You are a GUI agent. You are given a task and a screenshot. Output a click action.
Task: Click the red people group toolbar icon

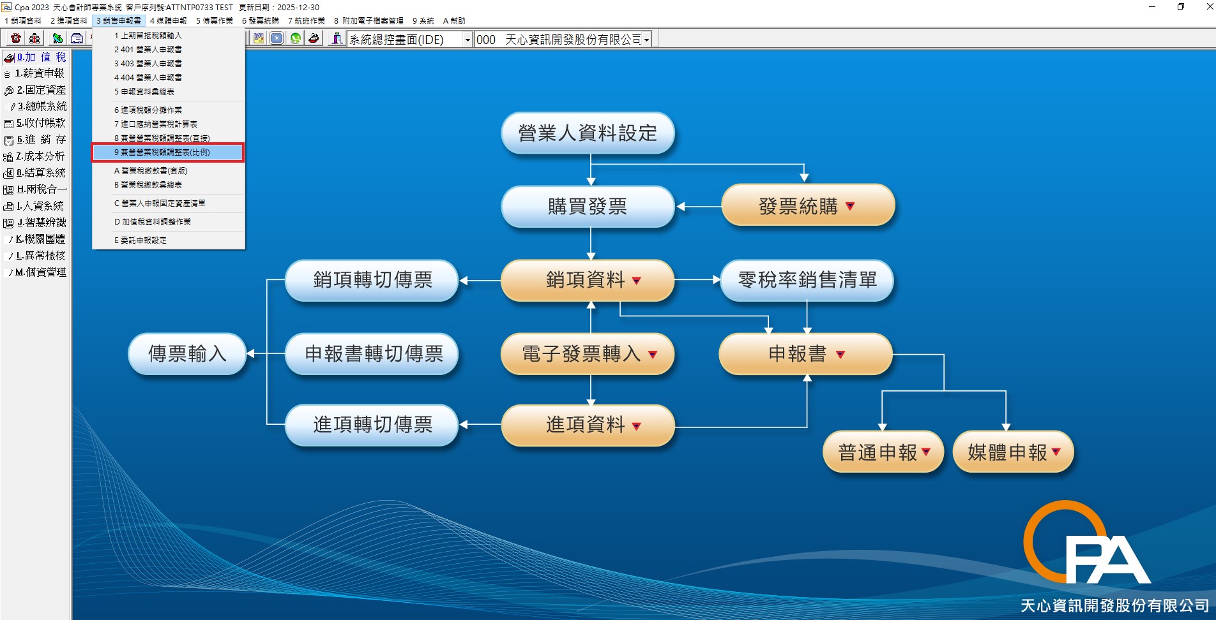coord(34,38)
